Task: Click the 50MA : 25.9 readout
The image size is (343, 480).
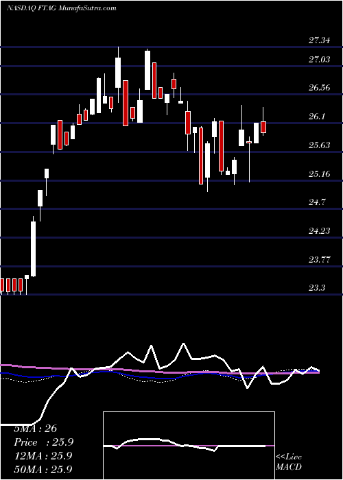Action: pyautogui.click(x=43, y=469)
